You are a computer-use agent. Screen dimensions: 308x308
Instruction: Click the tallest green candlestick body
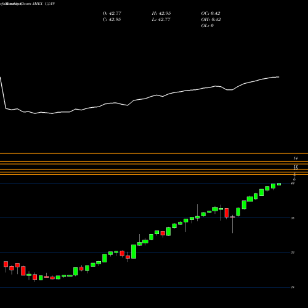(x=134, y=251)
